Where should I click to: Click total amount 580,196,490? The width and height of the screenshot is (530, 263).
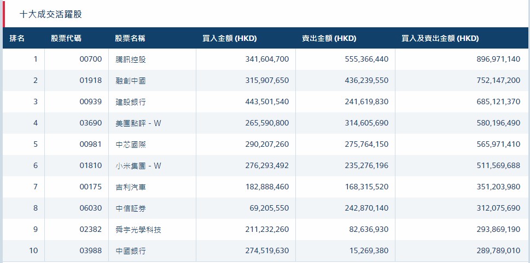pyautogui.click(x=499, y=123)
